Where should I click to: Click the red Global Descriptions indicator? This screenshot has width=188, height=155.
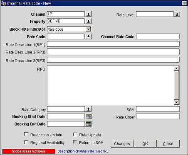[x=29, y=151]
